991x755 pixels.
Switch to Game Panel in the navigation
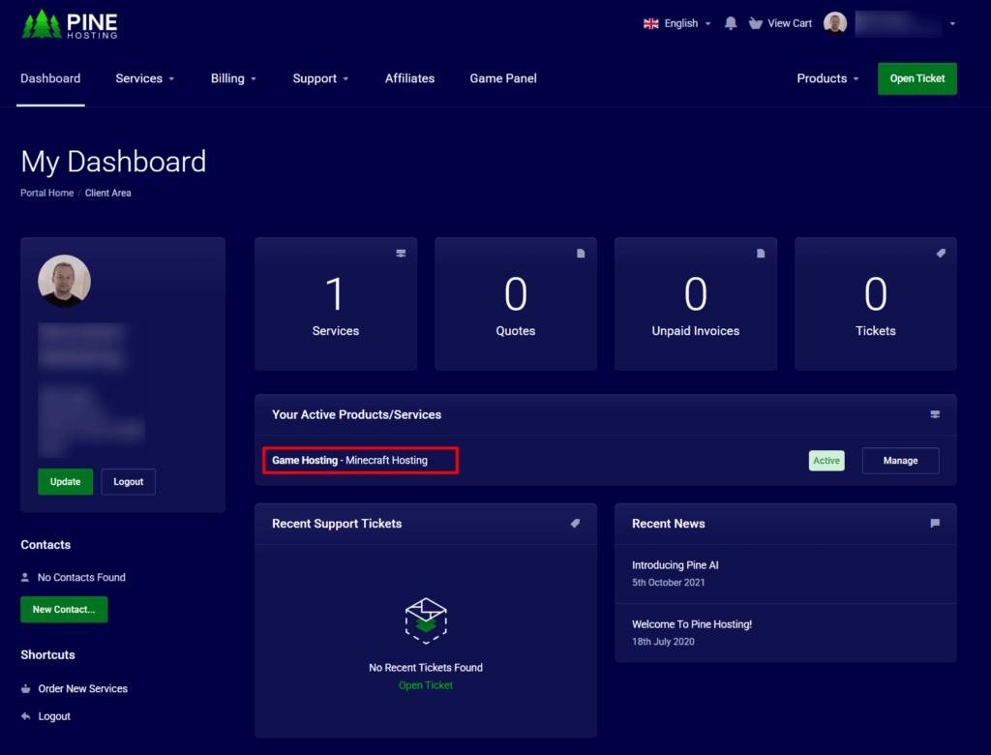(x=503, y=78)
